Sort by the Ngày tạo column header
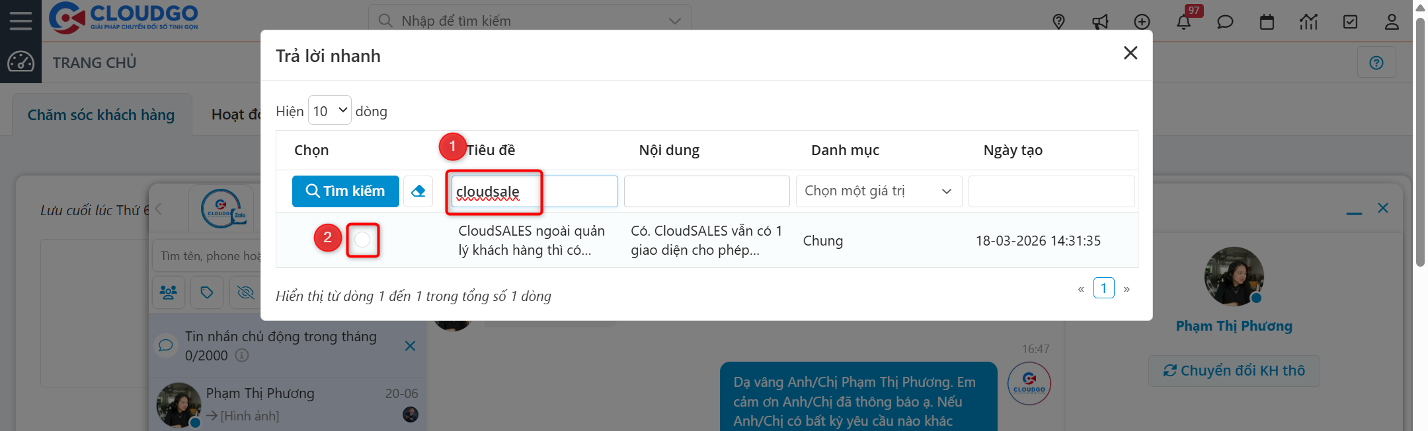This screenshot has height=431, width=1428. pyautogui.click(x=1013, y=150)
